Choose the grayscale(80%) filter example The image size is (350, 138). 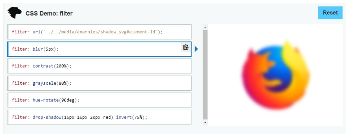[99, 83]
